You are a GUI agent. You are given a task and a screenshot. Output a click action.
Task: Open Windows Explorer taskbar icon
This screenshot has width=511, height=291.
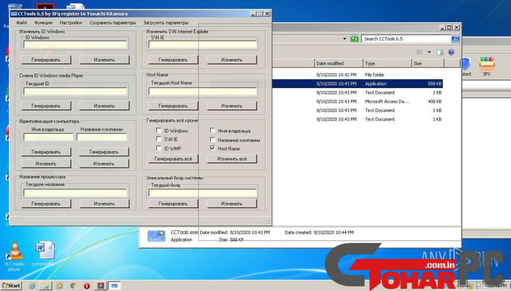click(x=46, y=286)
